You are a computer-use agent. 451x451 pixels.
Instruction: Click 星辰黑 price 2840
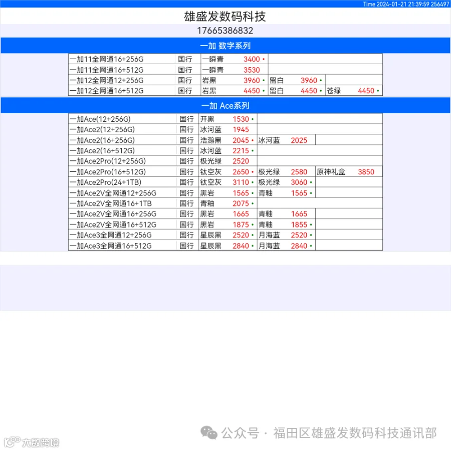click(241, 246)
